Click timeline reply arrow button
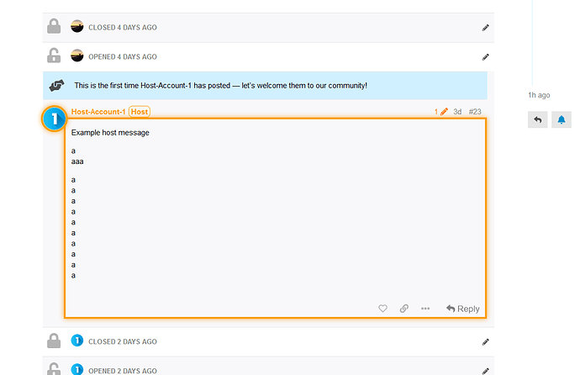The image size is (580, 375). [x=537, y=119]
